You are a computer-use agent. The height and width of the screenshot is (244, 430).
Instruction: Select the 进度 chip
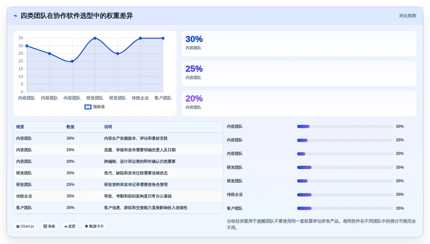click(70, 227)
